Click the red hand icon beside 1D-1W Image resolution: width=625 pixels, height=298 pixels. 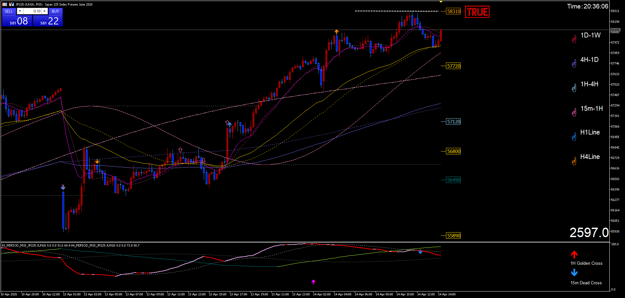574,39
